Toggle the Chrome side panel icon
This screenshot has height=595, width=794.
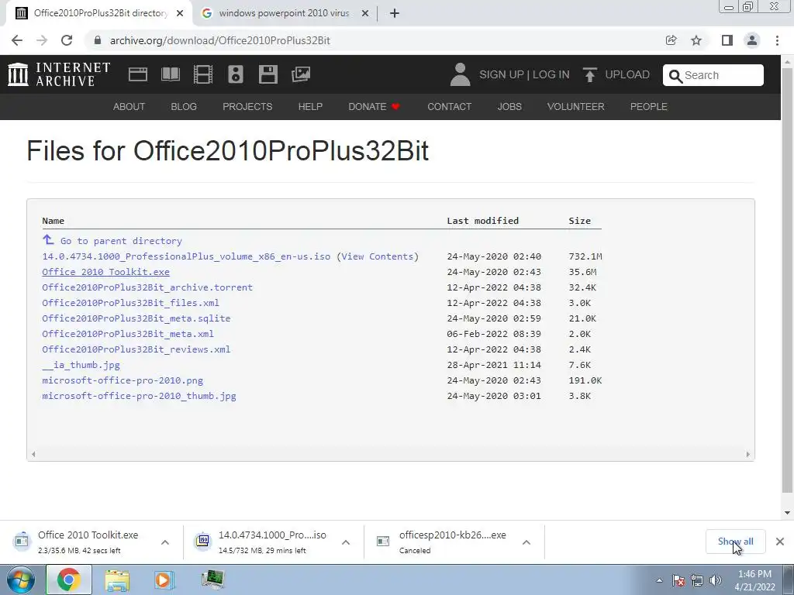pyautogui.click(x=727, y=40)
